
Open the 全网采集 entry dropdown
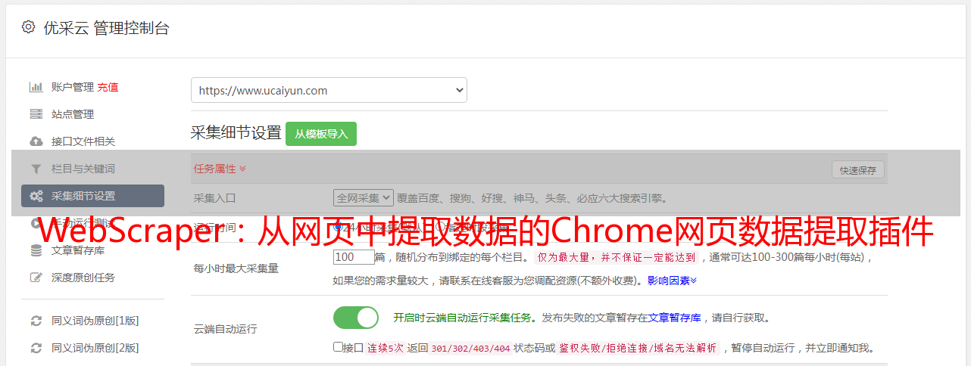tap(364, 197)
